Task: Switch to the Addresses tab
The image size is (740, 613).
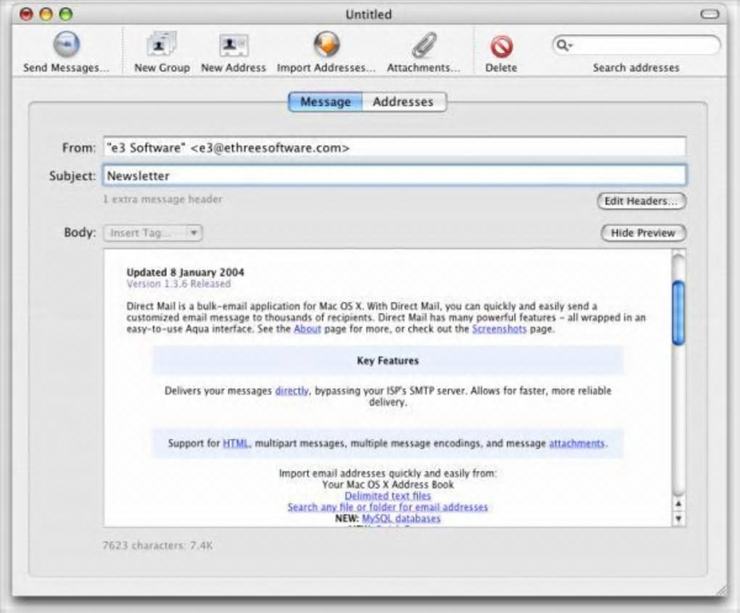Action: pos(403,102)
